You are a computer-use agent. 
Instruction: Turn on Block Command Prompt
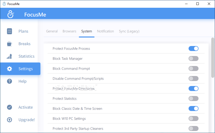(193, 68)
